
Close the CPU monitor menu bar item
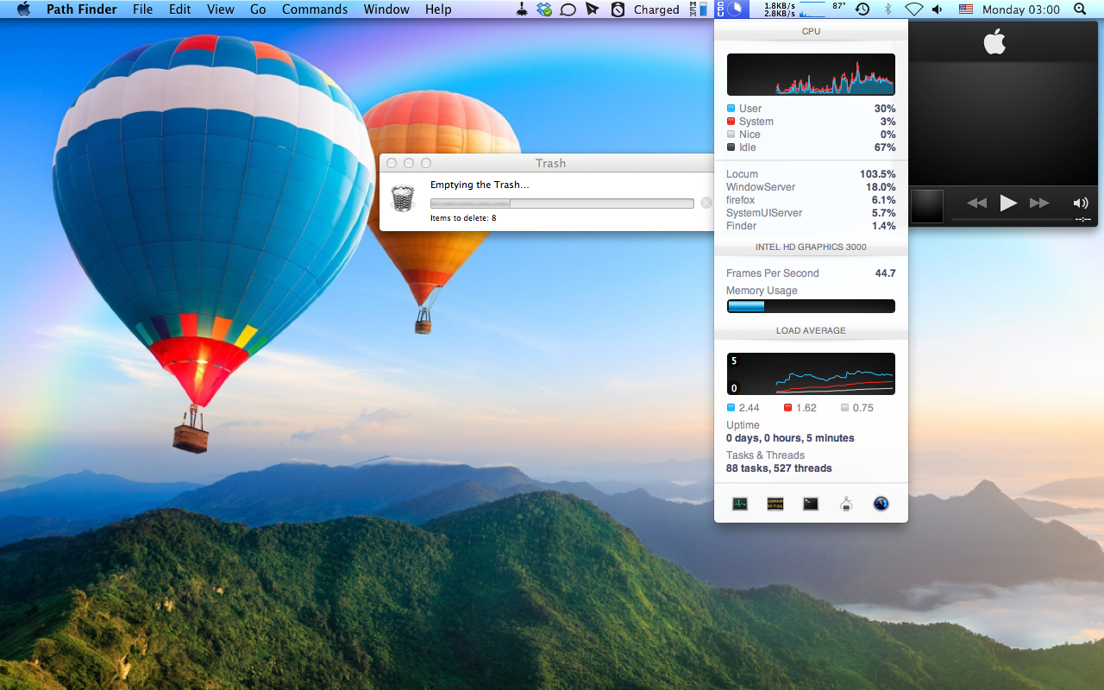731,9
